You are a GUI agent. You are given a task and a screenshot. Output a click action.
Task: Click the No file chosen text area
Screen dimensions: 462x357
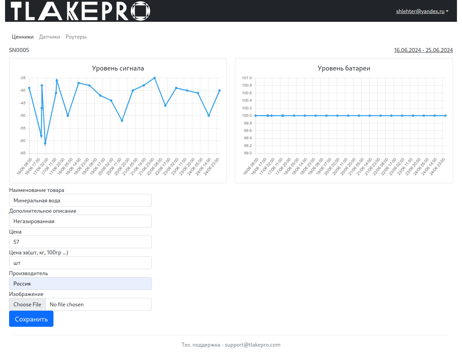coord(98,304)
